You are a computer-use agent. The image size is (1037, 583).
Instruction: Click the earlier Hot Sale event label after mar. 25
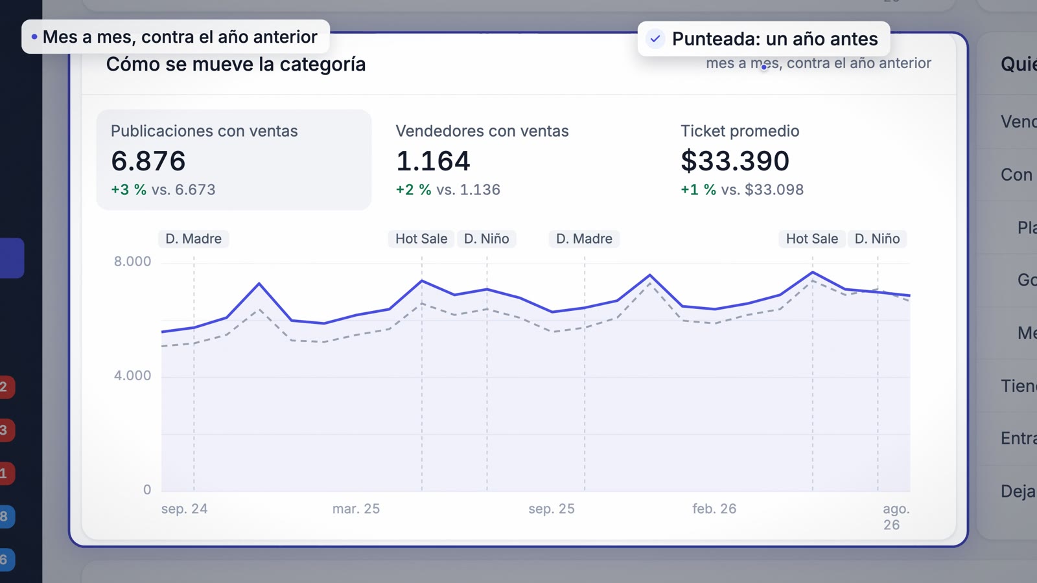tap(421, 238)
